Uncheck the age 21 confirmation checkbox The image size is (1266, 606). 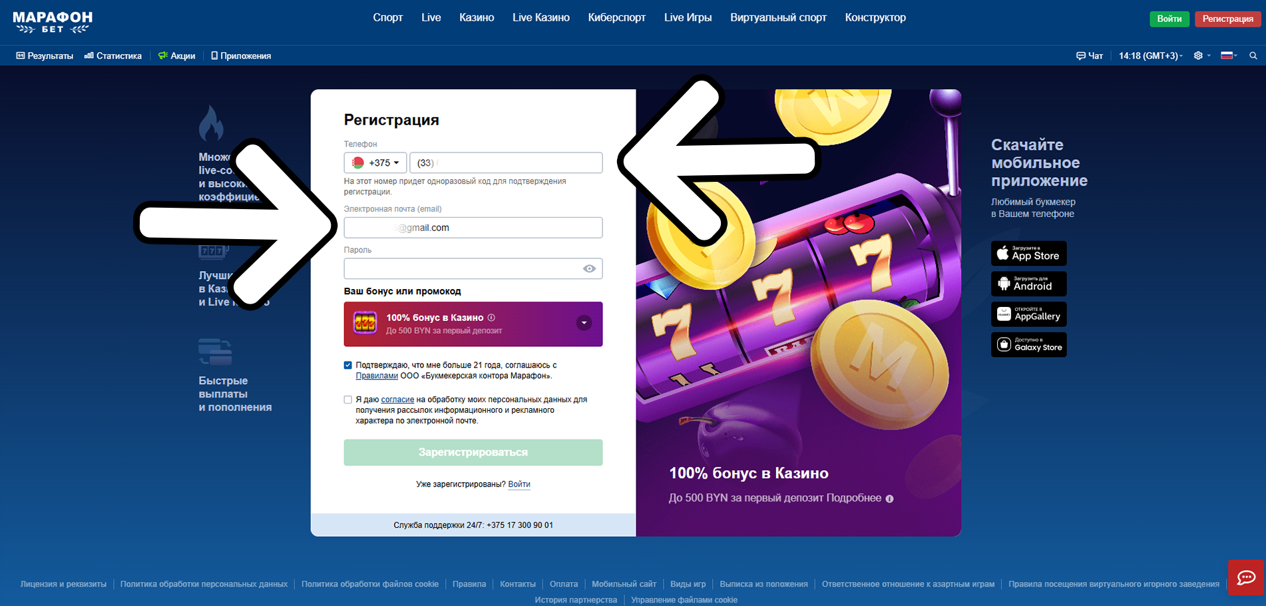click(x=347, y=365)
